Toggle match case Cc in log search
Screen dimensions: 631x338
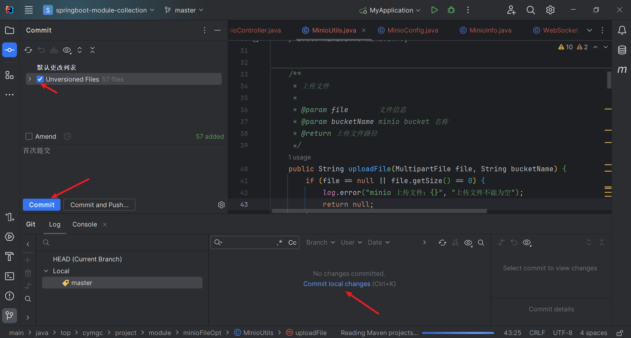[x=292, y=243]
